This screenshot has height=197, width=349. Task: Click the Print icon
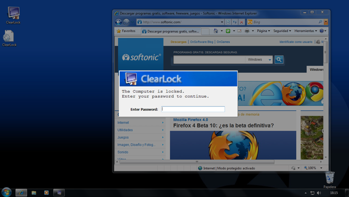247,31
